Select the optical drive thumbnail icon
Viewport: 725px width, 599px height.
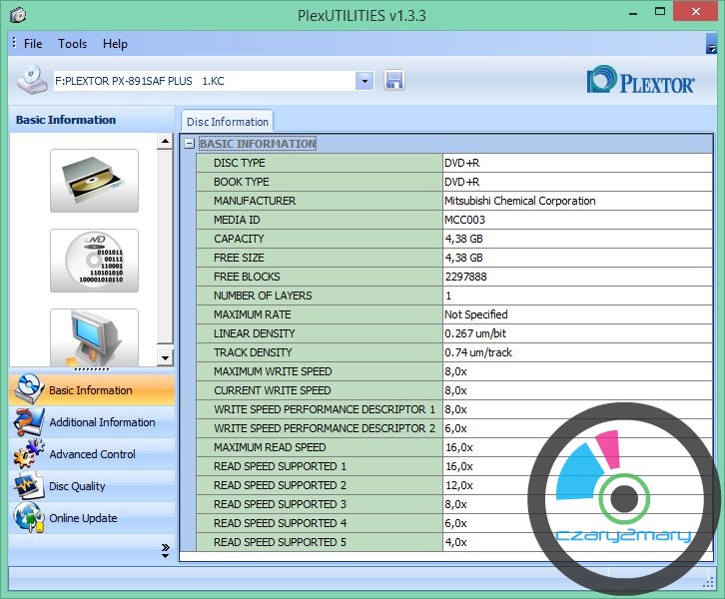94,181
